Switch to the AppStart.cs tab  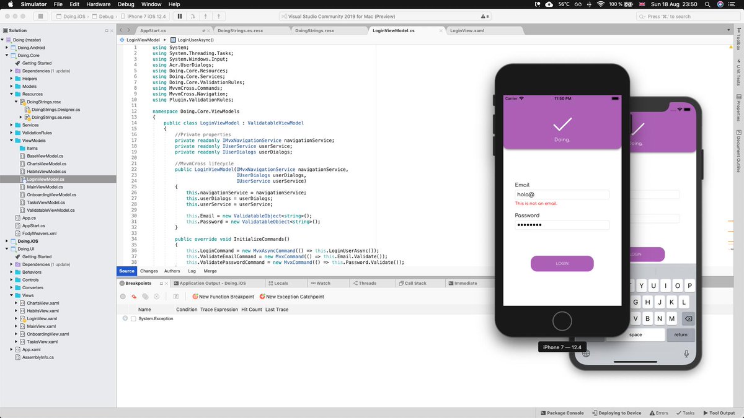(153, 30)
